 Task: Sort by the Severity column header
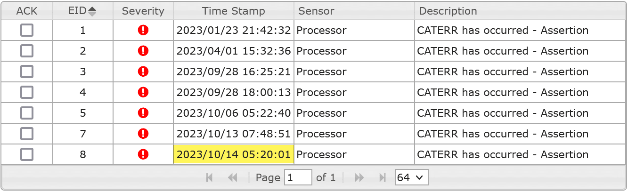tap(143, 11)
